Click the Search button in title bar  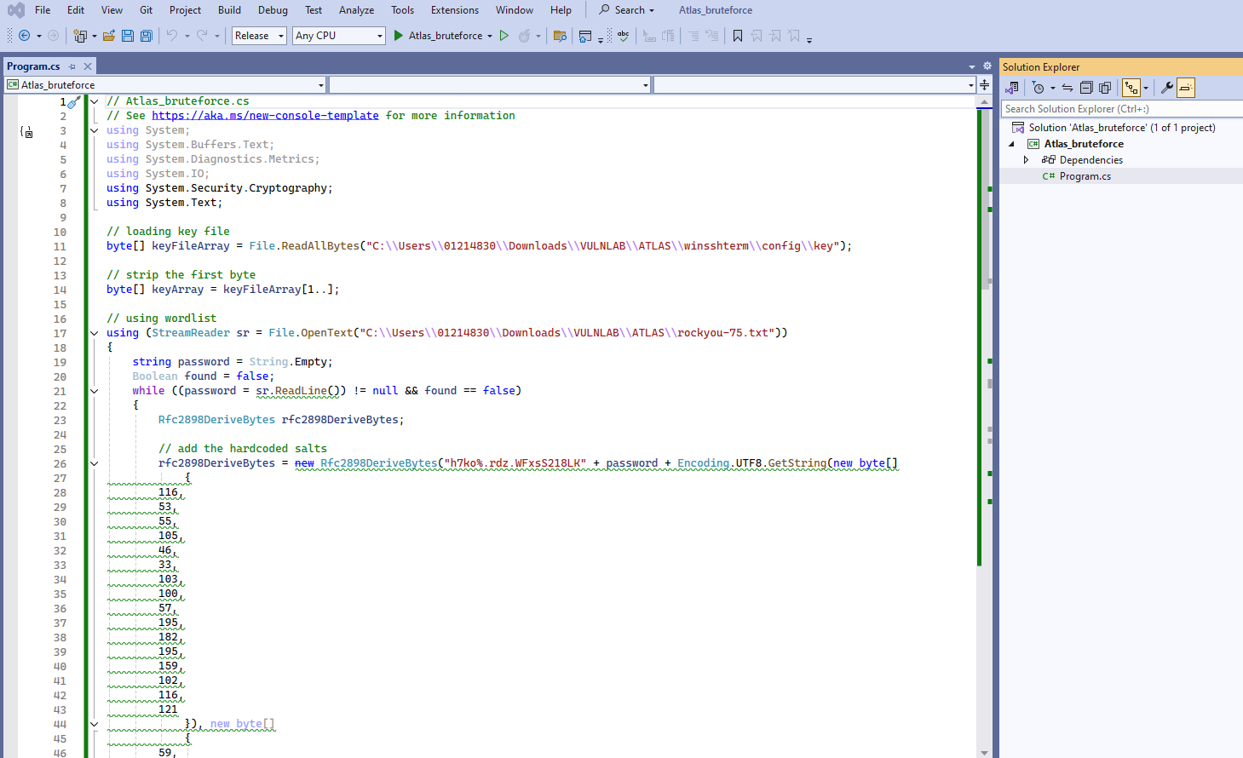click(627, 10)
